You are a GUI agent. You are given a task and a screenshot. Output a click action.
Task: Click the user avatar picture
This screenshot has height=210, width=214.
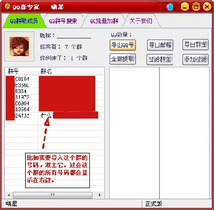[19, 46]
